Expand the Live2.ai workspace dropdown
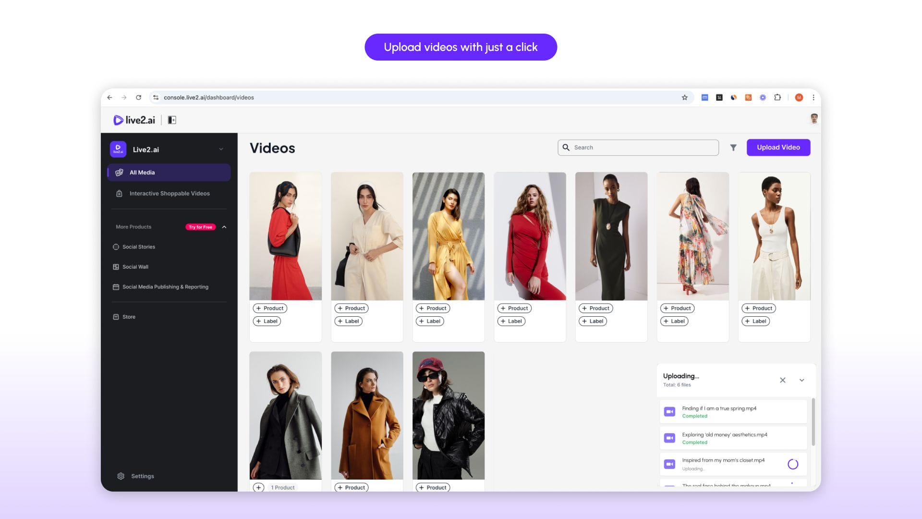 pos(221,149)
